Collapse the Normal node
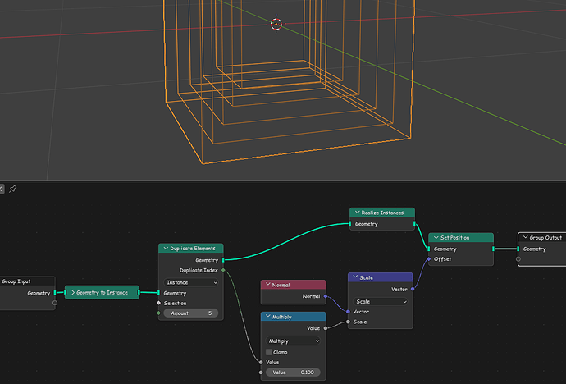This screenshot has height=384, width=566. click(x=268, y=285)
